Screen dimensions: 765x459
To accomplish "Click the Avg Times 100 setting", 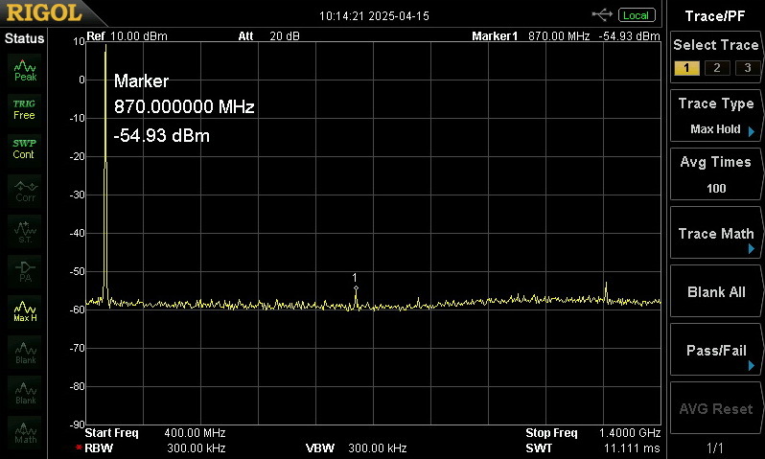I will tap(716, 174).
